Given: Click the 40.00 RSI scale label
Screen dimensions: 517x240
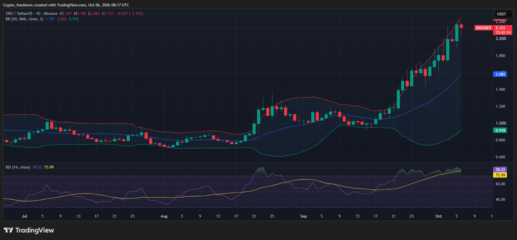Looking at the screenshot, I should (x=500, y=200).
